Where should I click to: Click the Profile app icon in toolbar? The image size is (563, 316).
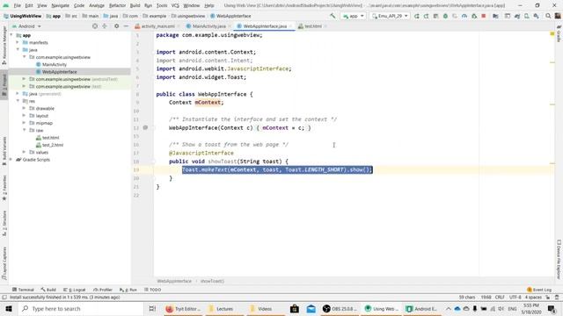click(464, 16)
